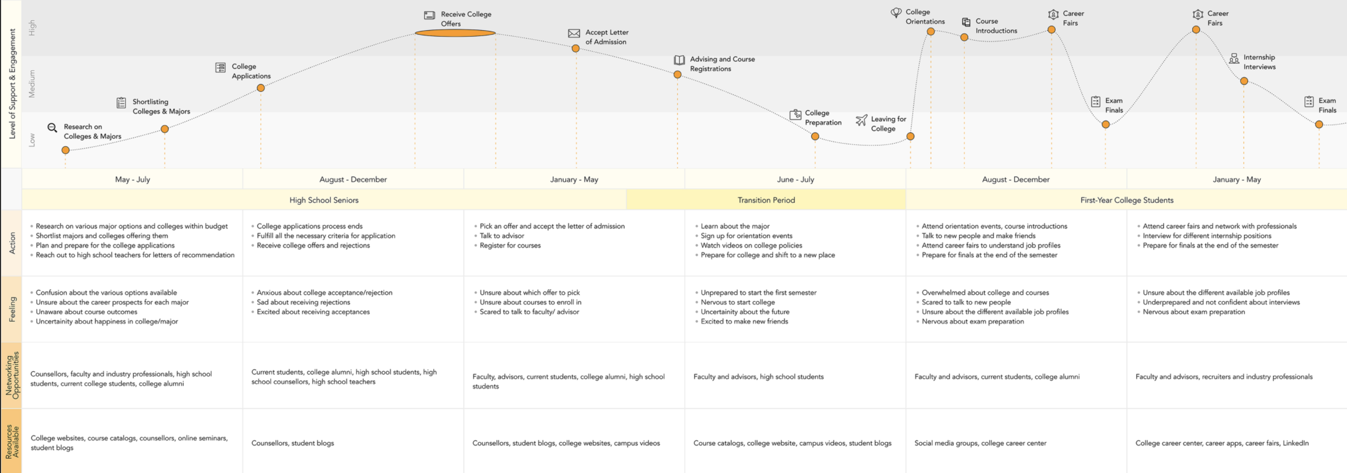Click the Course Introductions document icon
The width and height of the screenshot is (1347, 473).
click(x=966, y=22)
